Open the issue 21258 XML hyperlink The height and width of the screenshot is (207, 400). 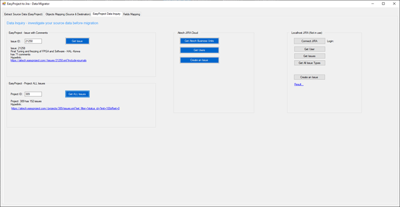pyautogui.click(x=49, y=60)
